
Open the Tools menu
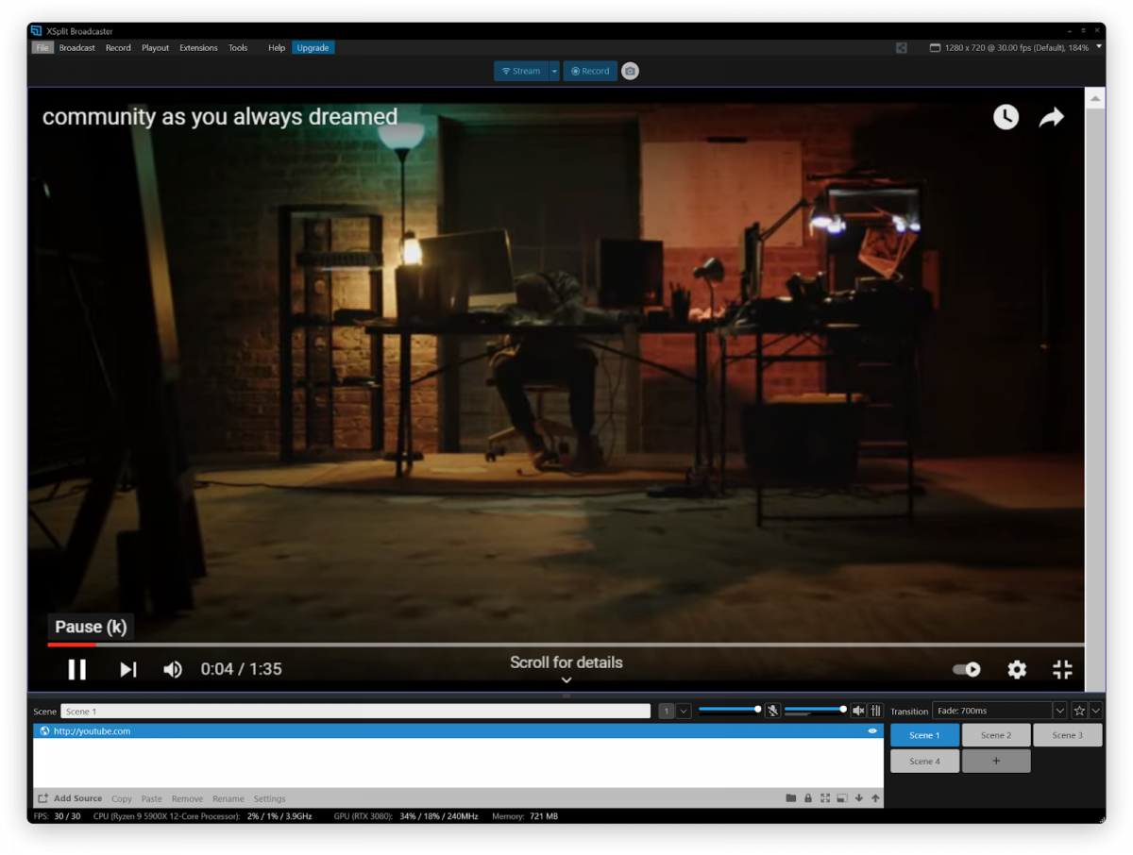click(238, 47)
